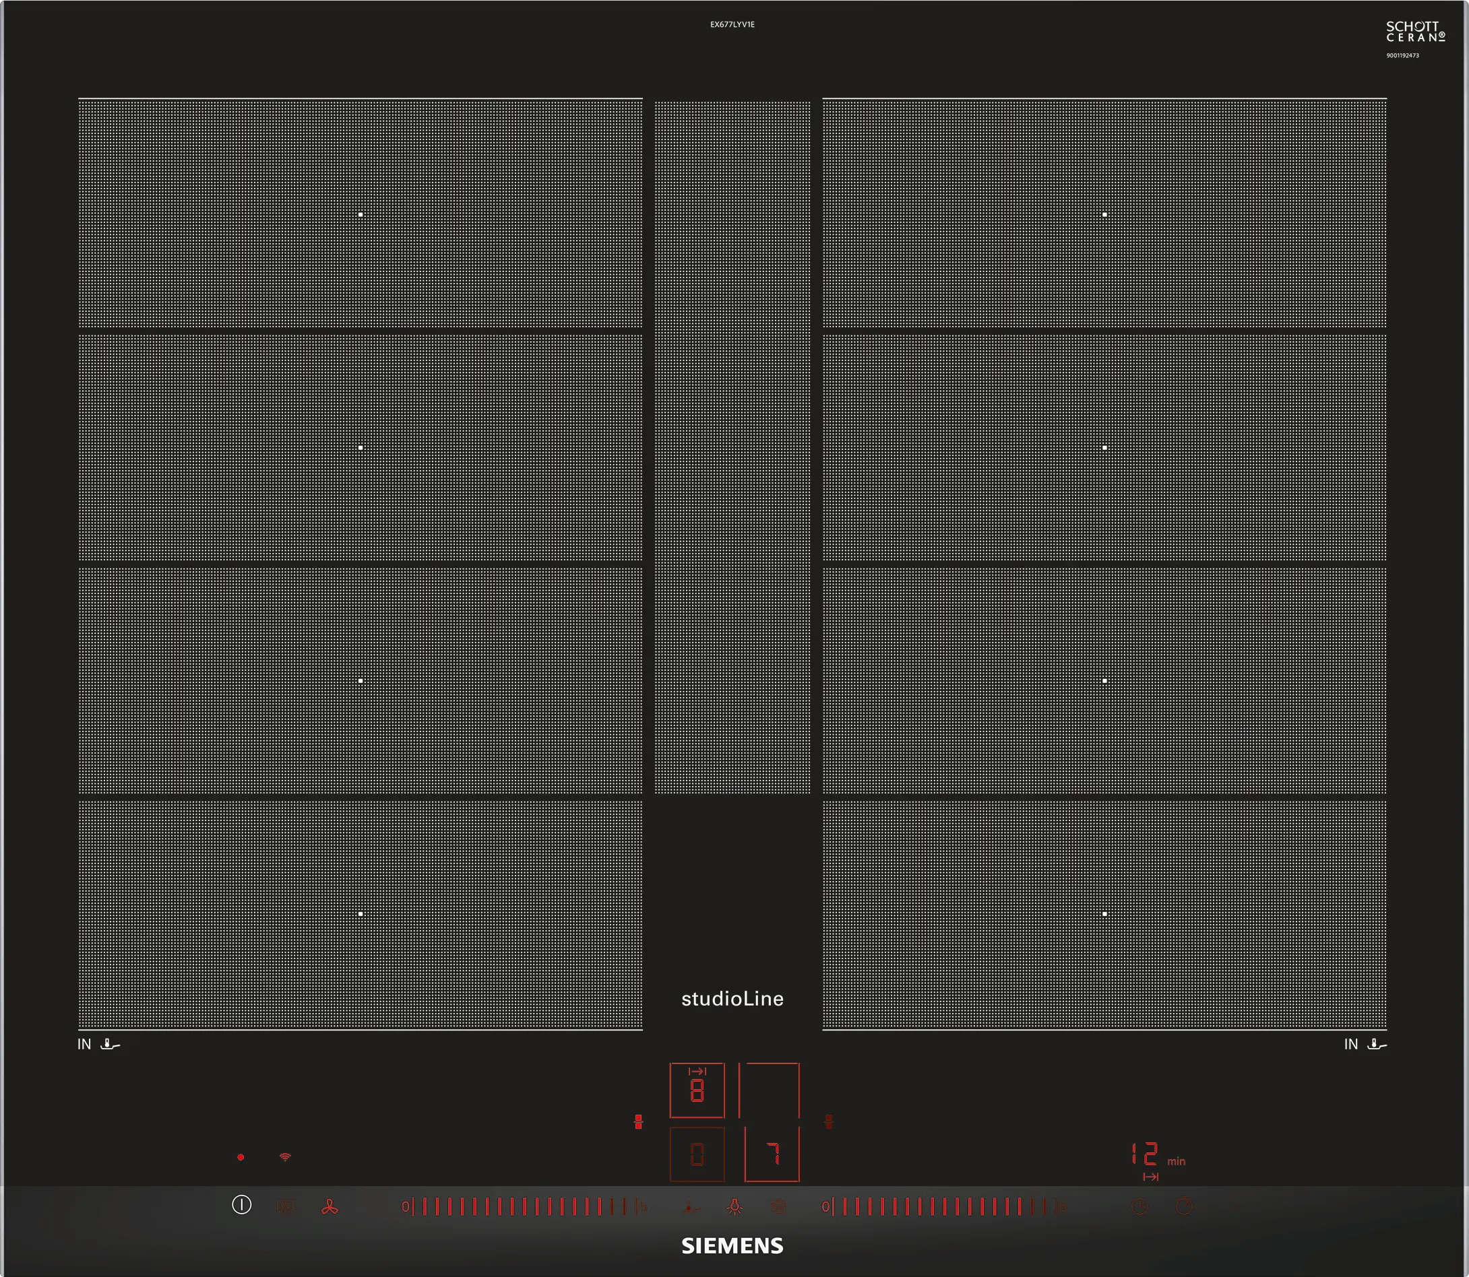The height and width of the screenshot is (1277, 1469).
Task: Tap the frying sensor pan icon
Action: click(x=690, y=1208)
